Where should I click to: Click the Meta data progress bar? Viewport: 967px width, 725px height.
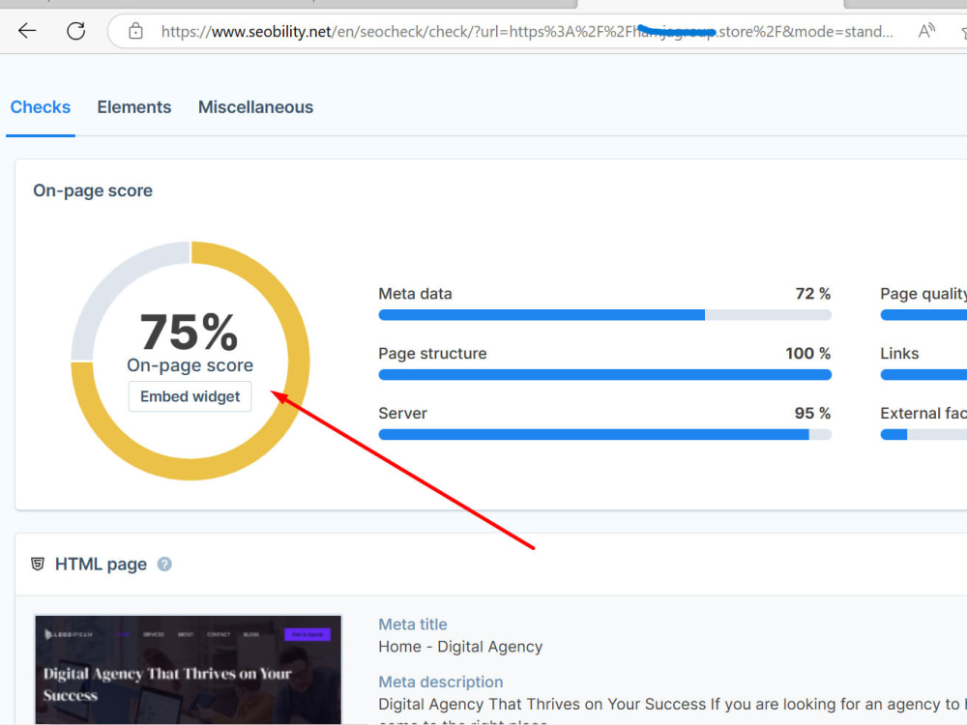605,315
